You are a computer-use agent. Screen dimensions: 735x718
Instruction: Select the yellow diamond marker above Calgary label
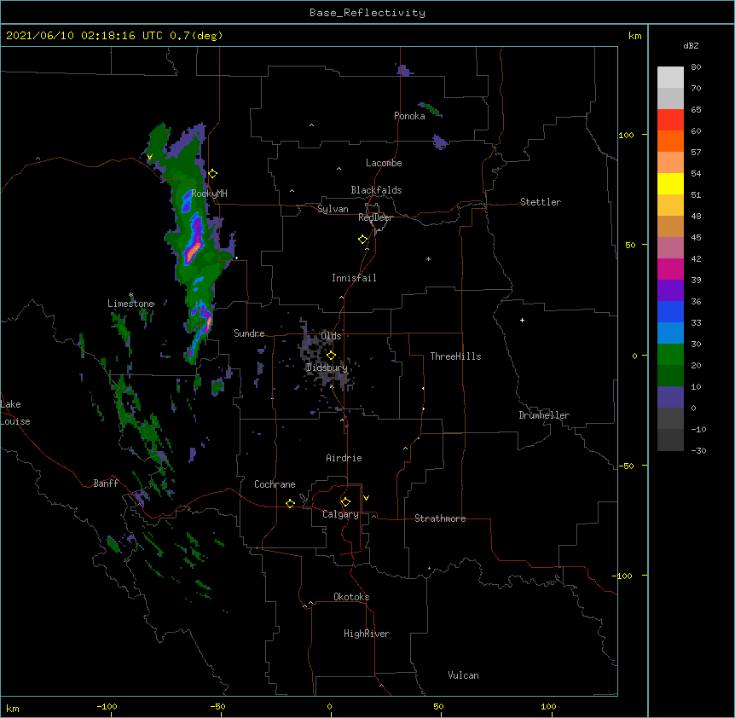(345, 502)
